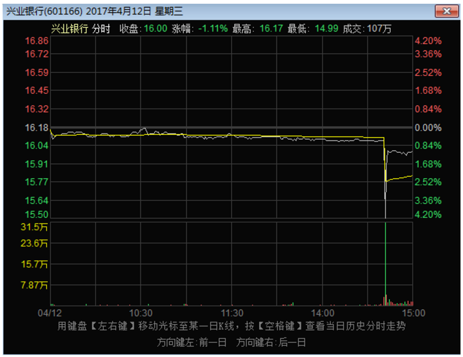Screen dimensions: 463x357
Task: Click the 16.18 previous close price label
Action: click(37, 128)
